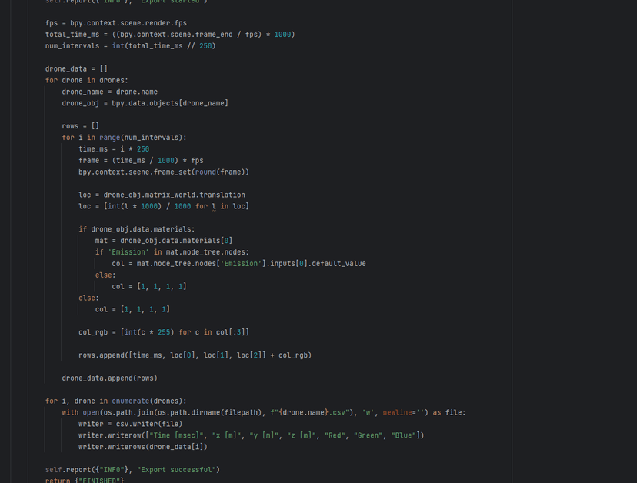637x483 pixels.
Task: Click the drone_obj assignment line
Action: (145, 103)
